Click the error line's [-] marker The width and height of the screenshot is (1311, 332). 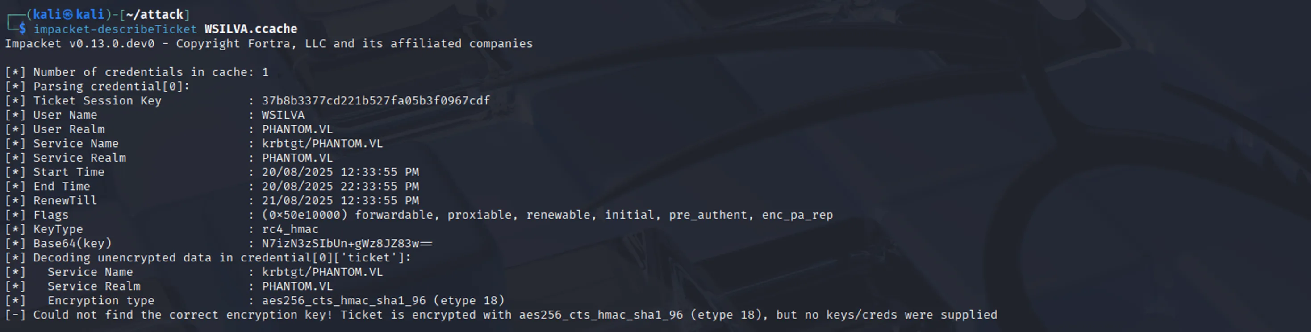pyautogui.click(x=15, y=315)
